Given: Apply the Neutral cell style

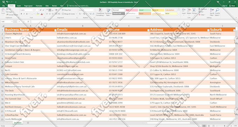Looking at the screenshot, I should [158, 10].
